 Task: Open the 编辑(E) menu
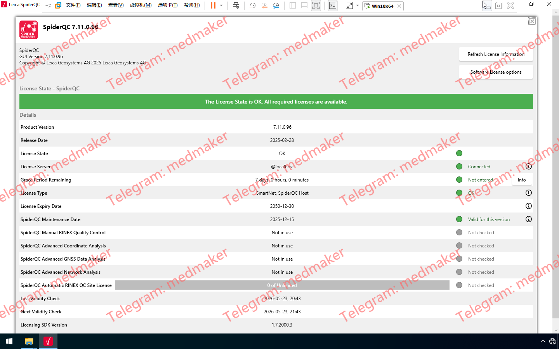coord(94,5)
